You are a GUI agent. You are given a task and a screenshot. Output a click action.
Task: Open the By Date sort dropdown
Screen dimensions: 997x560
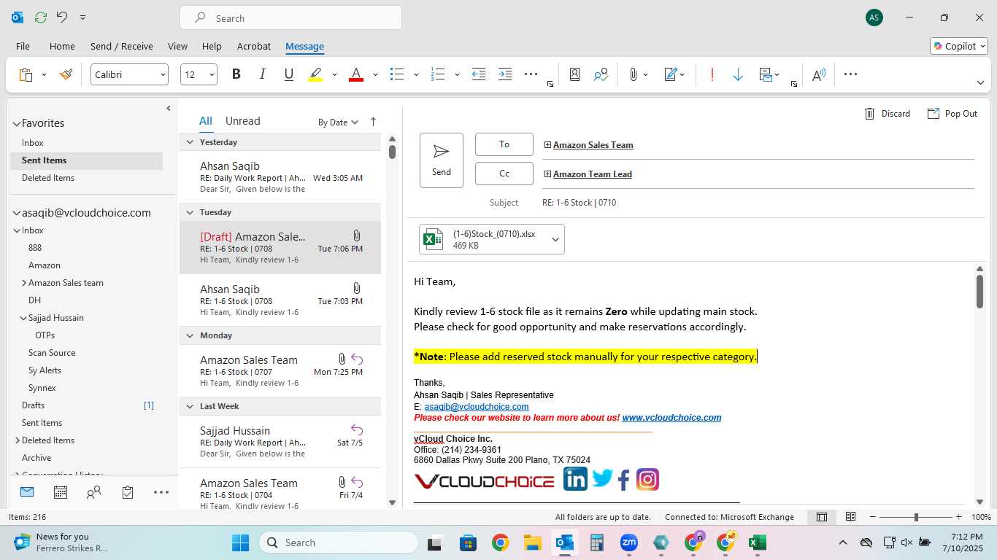(338, 122)
